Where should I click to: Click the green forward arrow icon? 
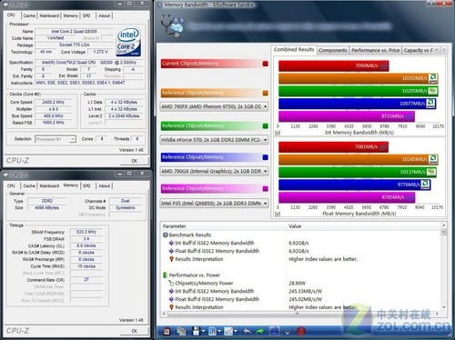(260, 331)
